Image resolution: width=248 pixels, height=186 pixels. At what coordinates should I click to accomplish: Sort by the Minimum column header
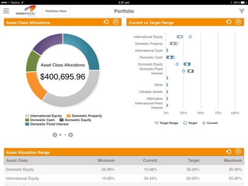pos(106,160)
